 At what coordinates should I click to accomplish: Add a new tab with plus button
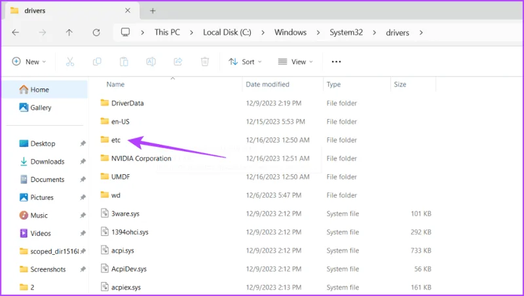(x=153, y=10)
